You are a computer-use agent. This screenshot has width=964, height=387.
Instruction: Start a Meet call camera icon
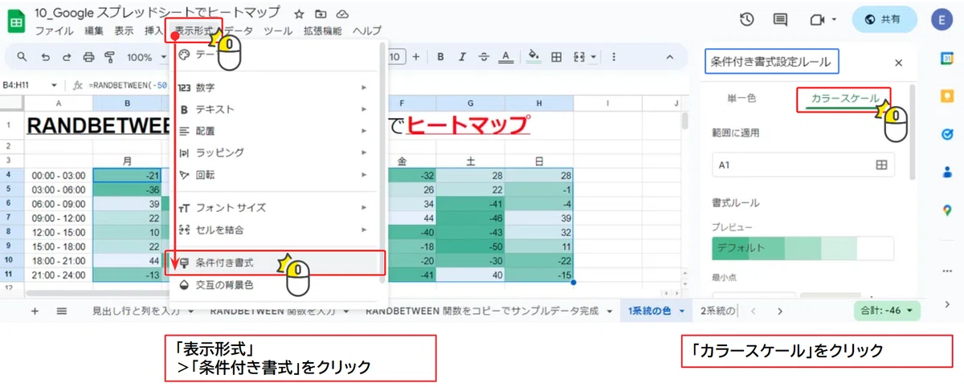819,19
